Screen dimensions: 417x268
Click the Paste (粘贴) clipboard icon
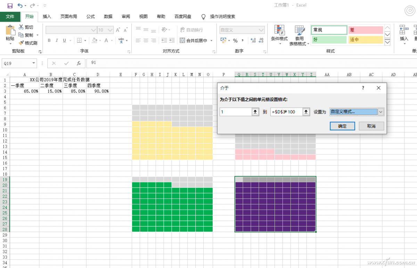pyautogui.click(x=10, y=31)
